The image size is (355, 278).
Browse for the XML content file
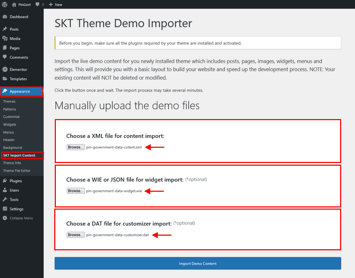tap(76, 147)
